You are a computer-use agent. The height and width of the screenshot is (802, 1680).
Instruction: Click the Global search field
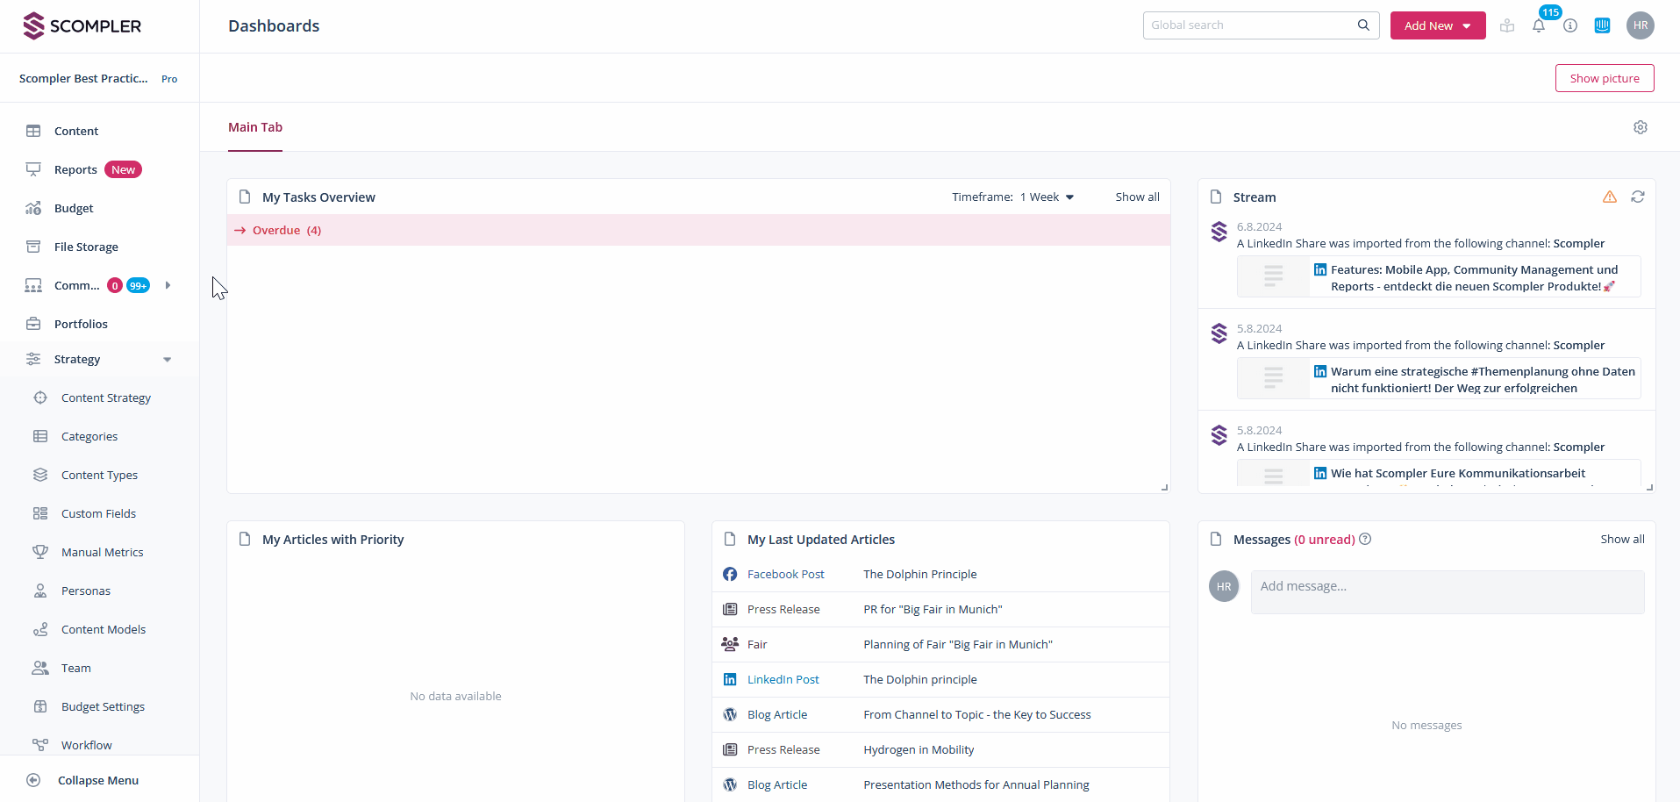[x=1250, y=25]
